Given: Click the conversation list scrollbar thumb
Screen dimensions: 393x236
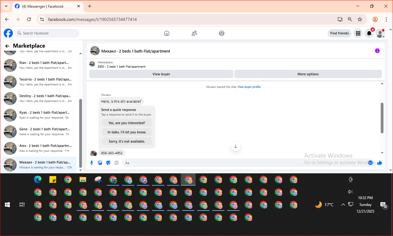Looking at the screenshot, I should pos(81,133).
